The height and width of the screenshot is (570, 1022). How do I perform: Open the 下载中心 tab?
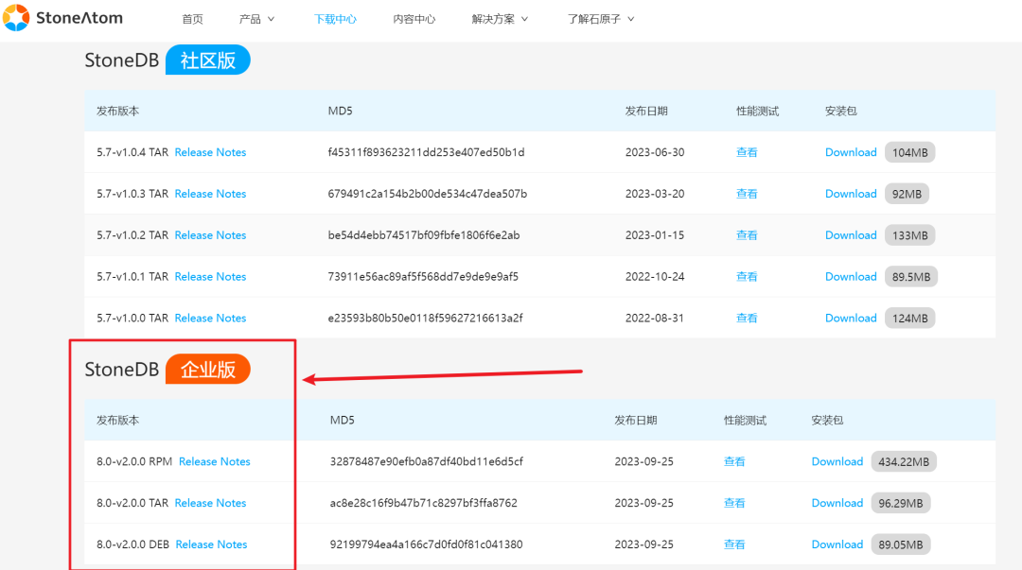(x=335, y=19)
